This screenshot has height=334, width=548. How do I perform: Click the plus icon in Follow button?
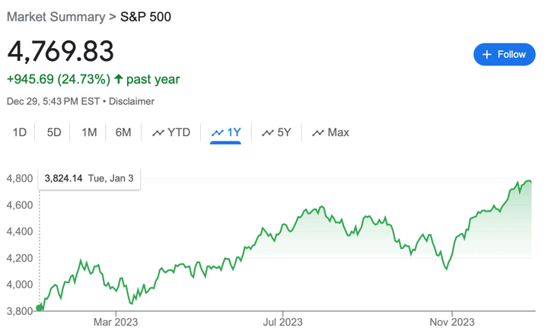coord(486,55)
